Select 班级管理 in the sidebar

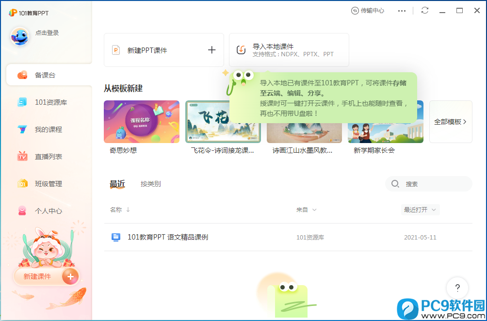[x=49, y=183]
